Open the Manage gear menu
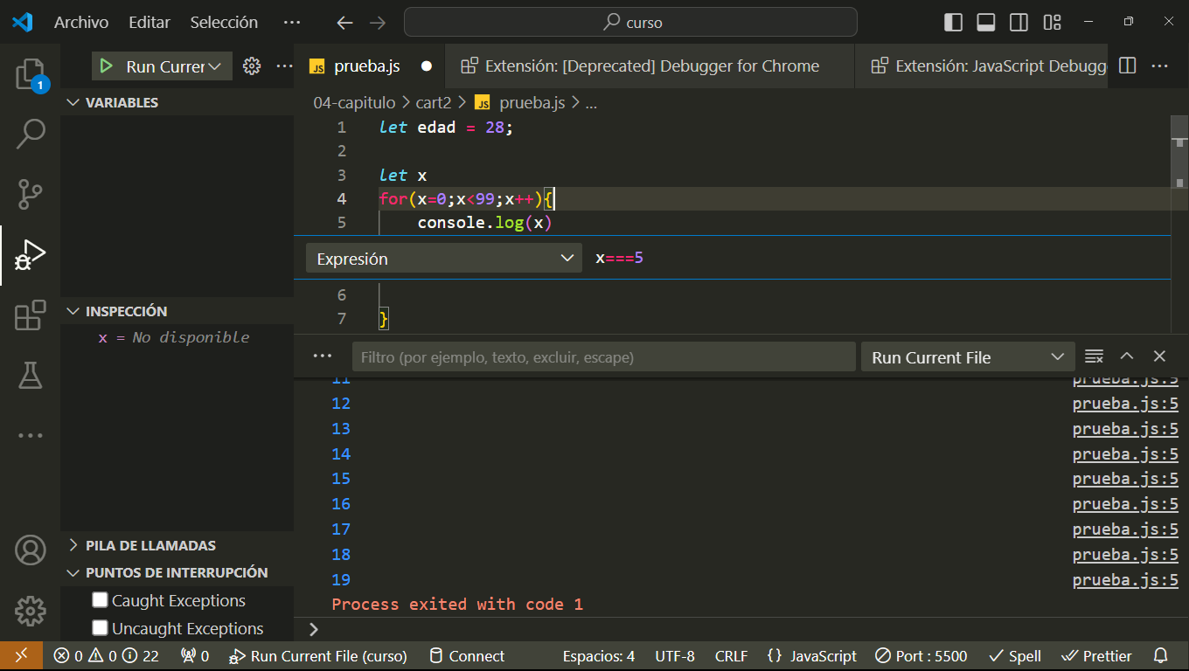Image resolution: width=1189 pixels, height=671 pixels. coord(31,611)
